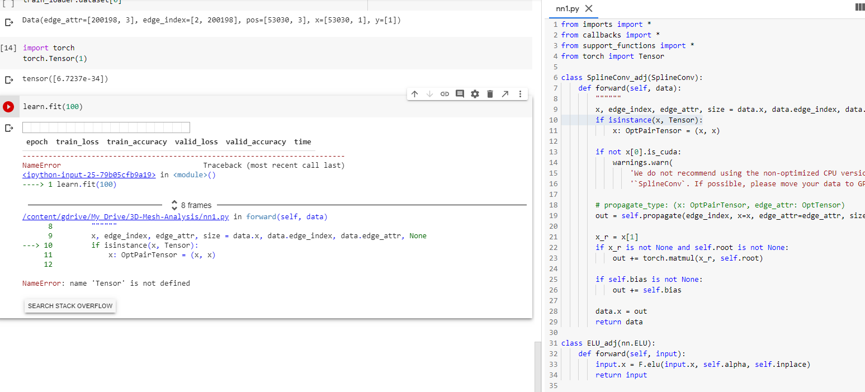Close the nn1.py tab

[588, 9]
